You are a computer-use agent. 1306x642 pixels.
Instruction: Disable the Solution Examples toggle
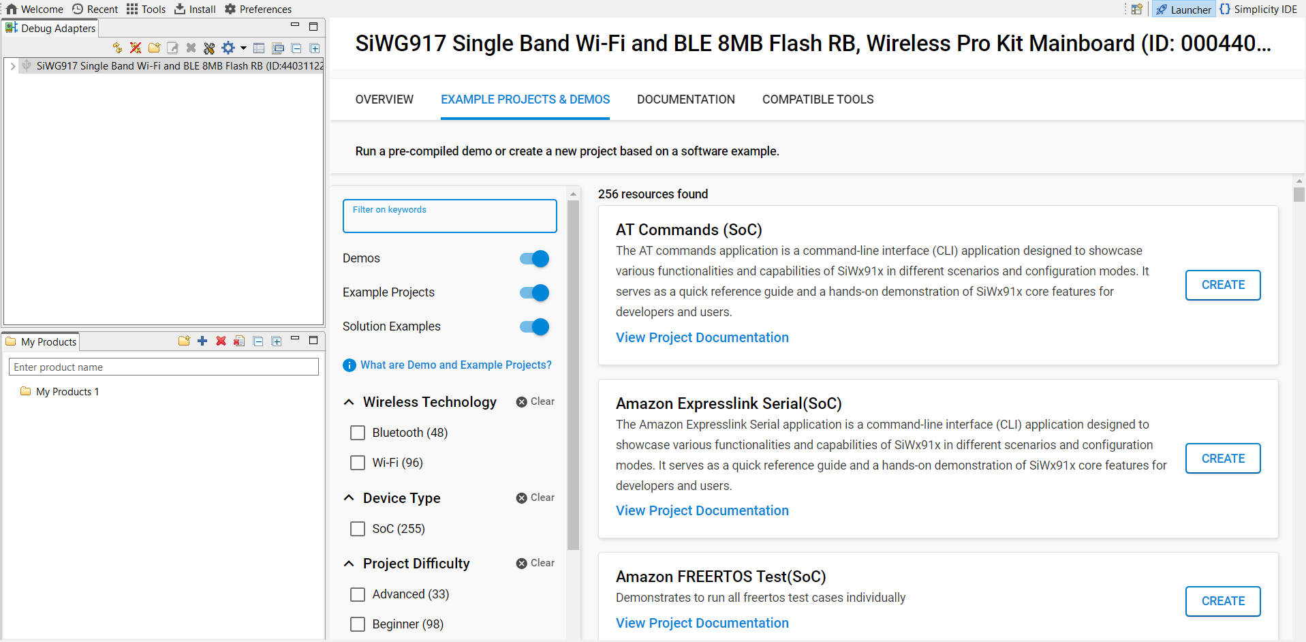coord(534,326)
